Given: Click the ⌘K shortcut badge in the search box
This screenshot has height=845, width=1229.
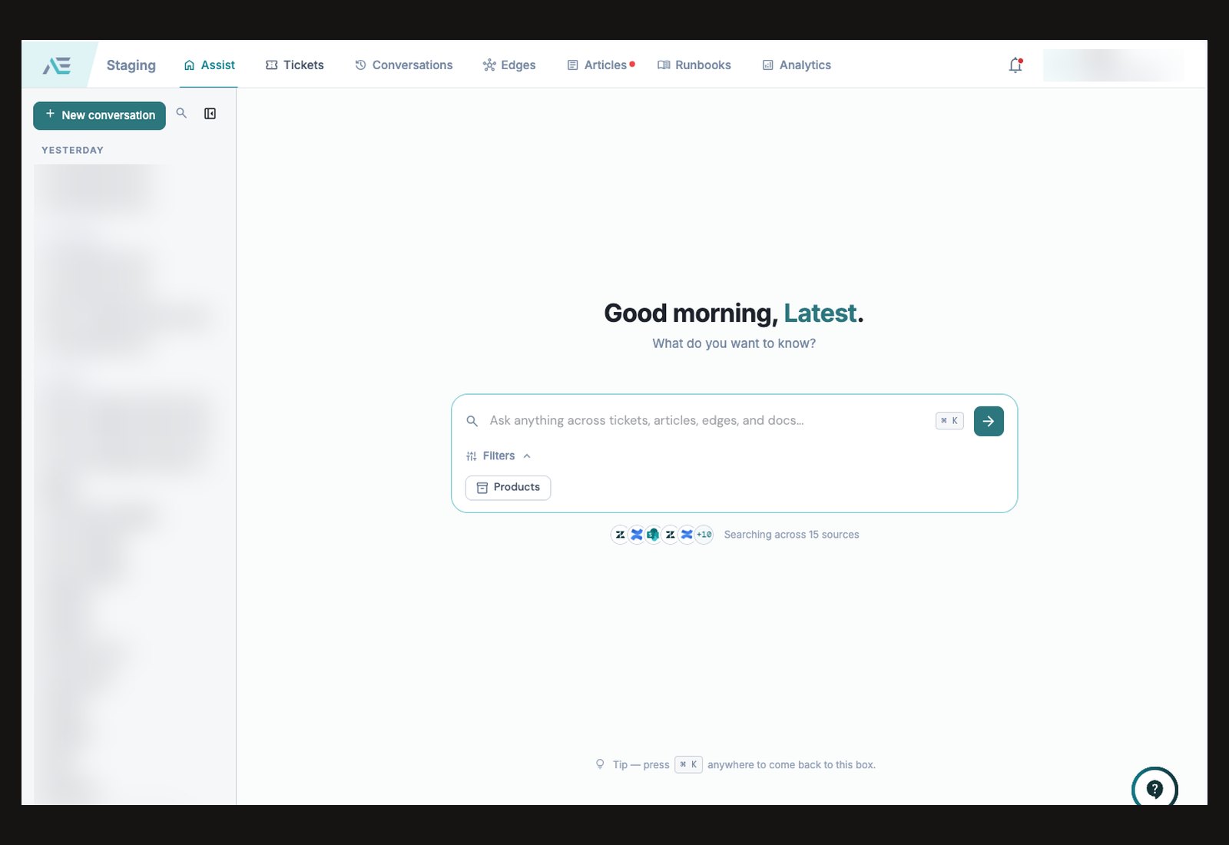Looking at the screenshot, I should coord(949,421).
